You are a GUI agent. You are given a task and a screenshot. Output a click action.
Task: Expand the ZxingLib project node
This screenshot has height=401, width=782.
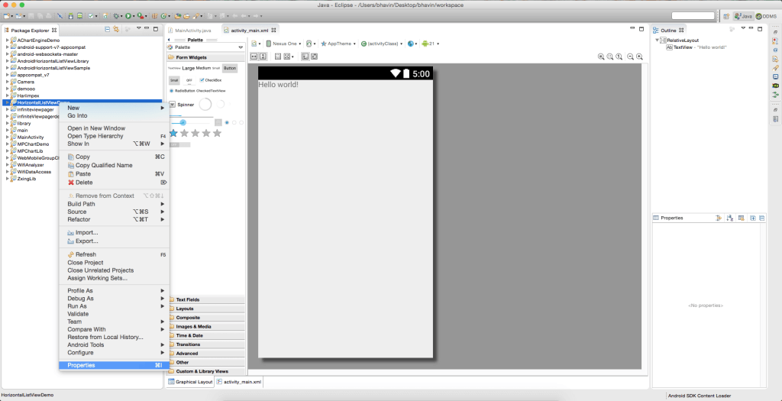[8, 179]
